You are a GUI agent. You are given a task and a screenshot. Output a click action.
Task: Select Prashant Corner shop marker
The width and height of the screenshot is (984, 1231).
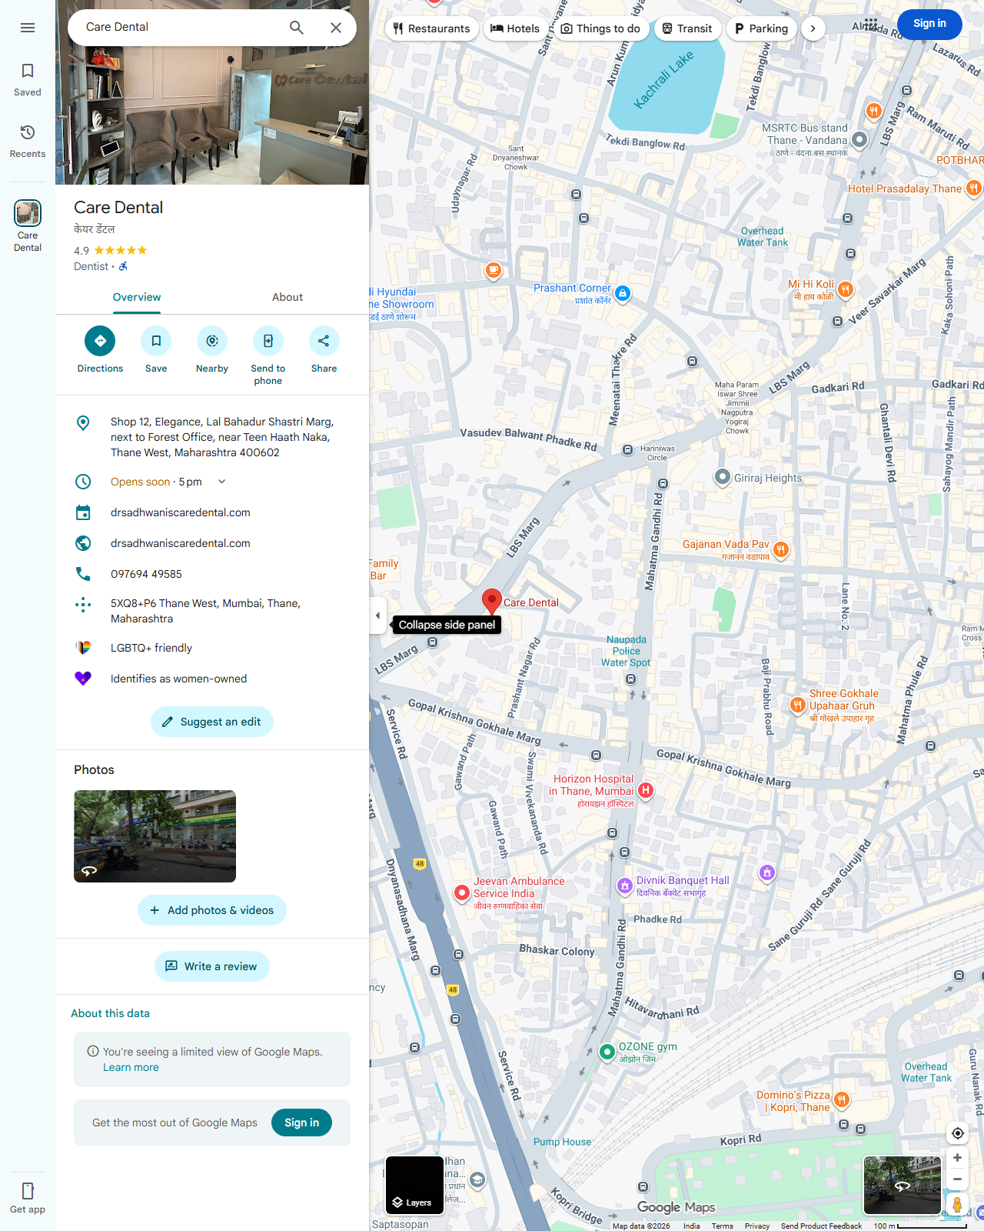point(623,293)
